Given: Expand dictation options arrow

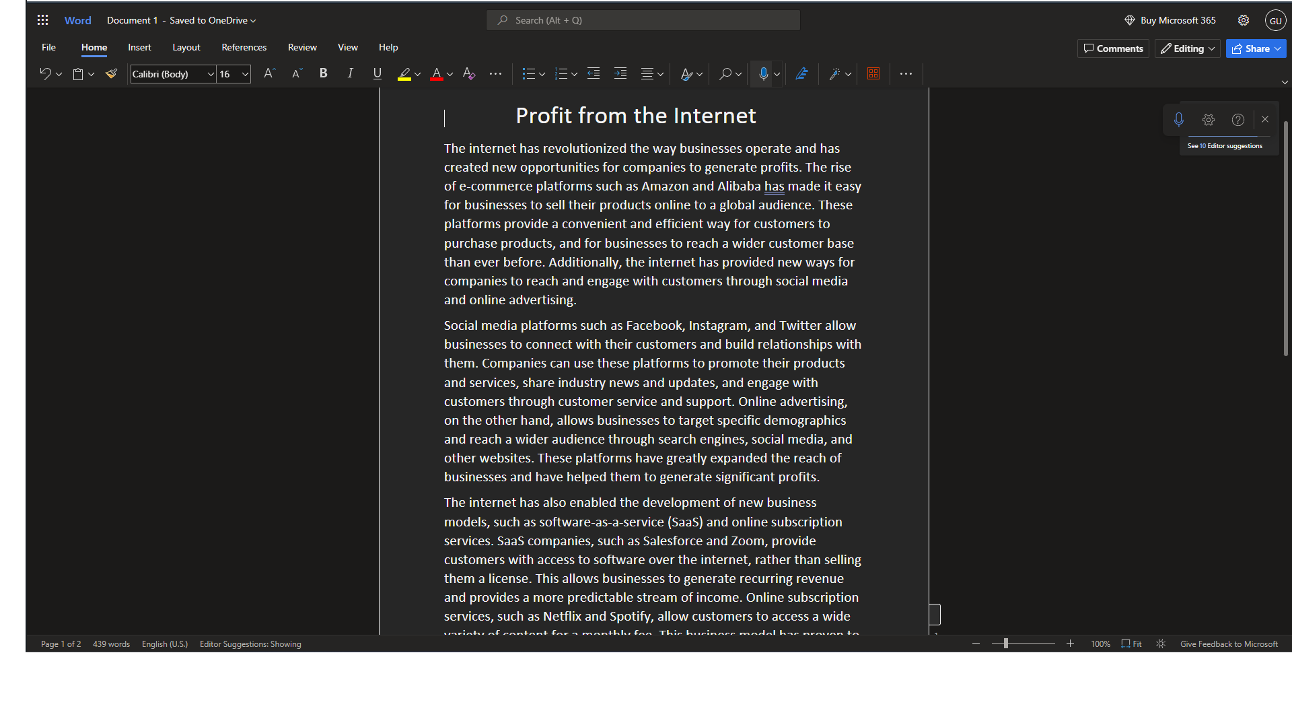Looking at the screenshot, I should point(777,75).
